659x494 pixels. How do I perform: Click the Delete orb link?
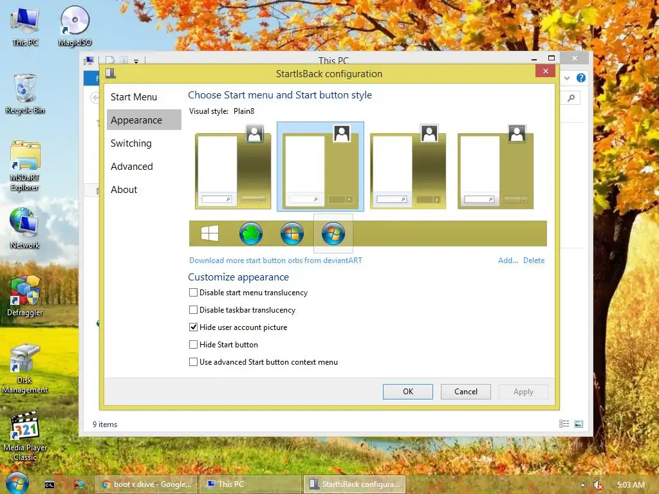[x=534, y=261]
